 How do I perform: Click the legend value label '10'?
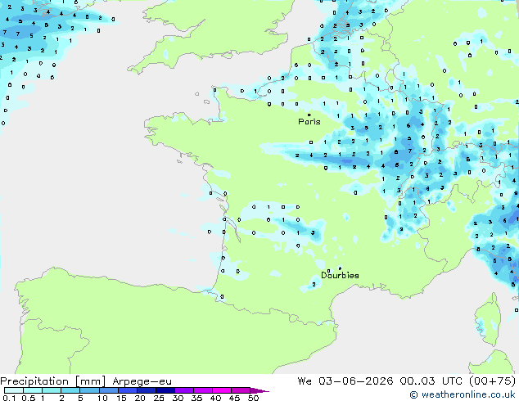coord(102,398)
